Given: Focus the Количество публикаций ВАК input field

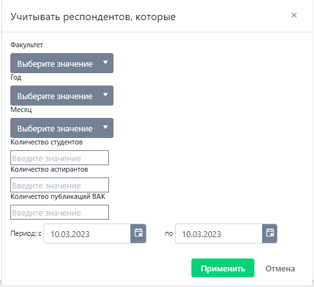Looking at the screenshot, I should coord(60,212).
